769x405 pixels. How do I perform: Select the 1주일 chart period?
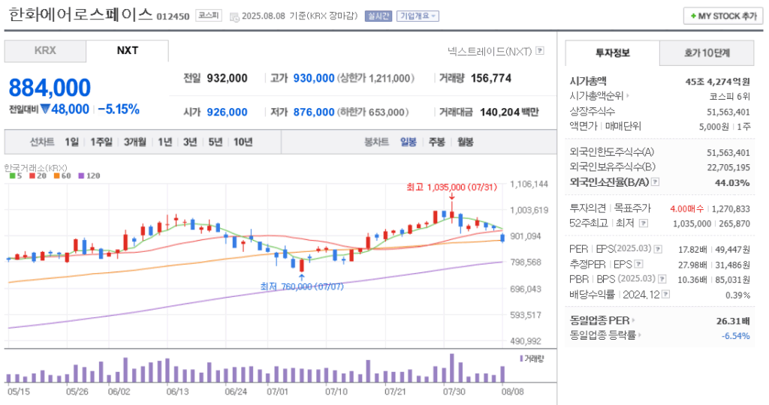(101, 142)
